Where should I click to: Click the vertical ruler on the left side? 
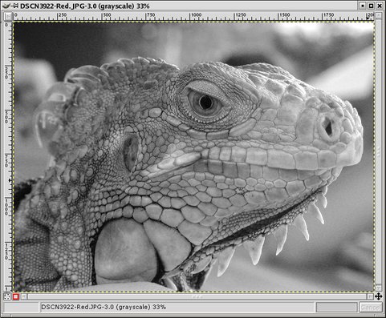point(8,157)
